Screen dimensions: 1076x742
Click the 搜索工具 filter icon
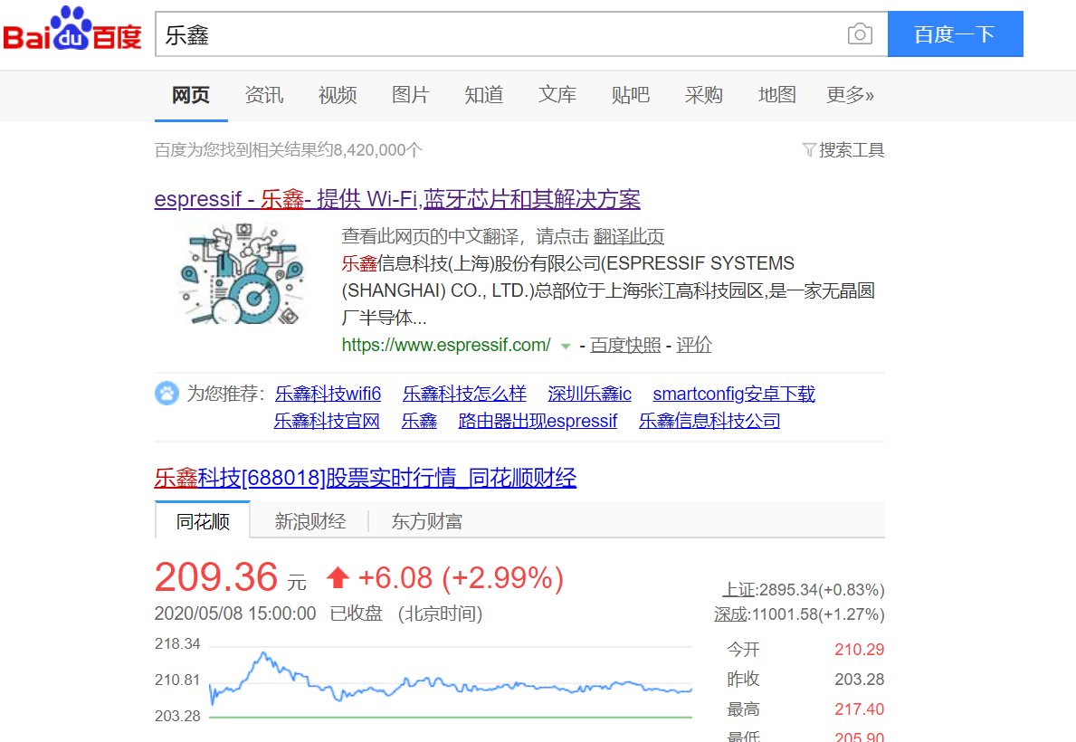[x=808, y=149]
